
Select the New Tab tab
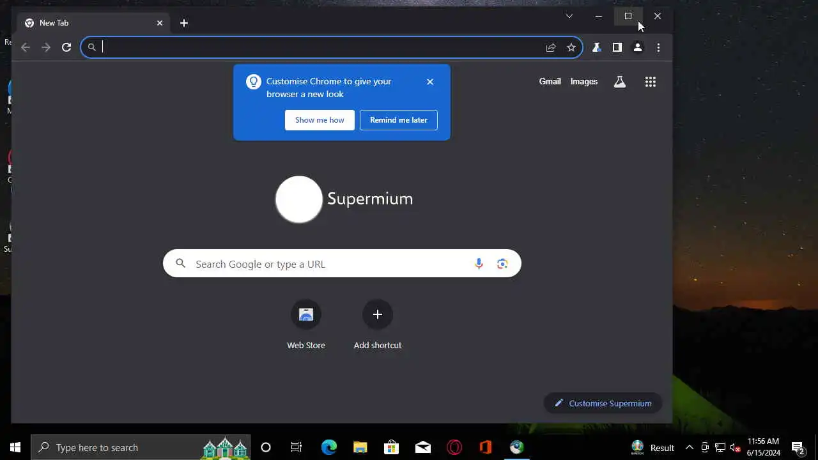coord(93,23)
